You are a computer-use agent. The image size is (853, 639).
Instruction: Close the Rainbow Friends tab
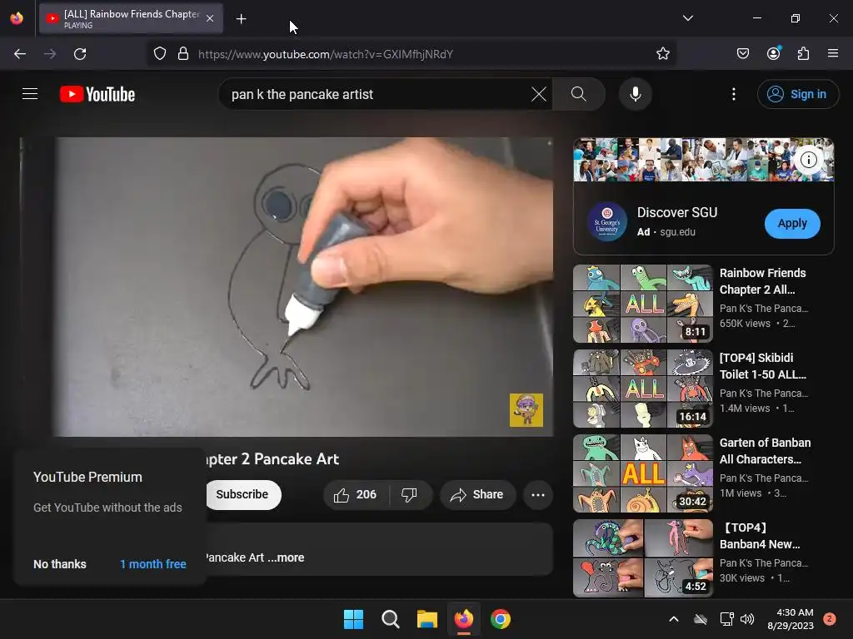click(x=210, y=18)
